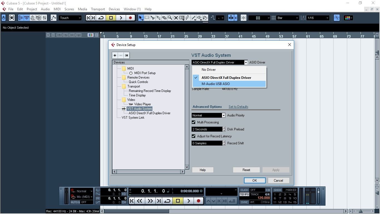Select the Time Warp tool
The width and height of the screenshot is (380, 214).
tap(182, 18)
